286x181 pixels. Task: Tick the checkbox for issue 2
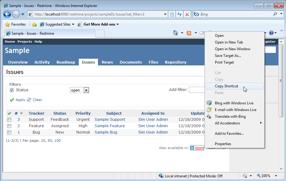(x=9, y=126)
